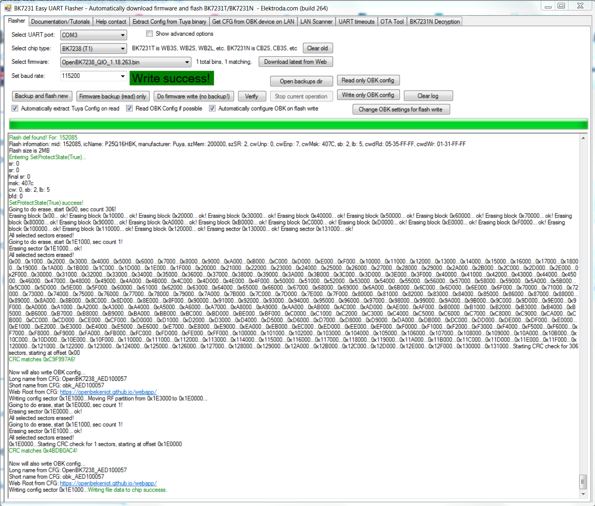Click the "1 total bins, 1 matching." text

[224, 62]
